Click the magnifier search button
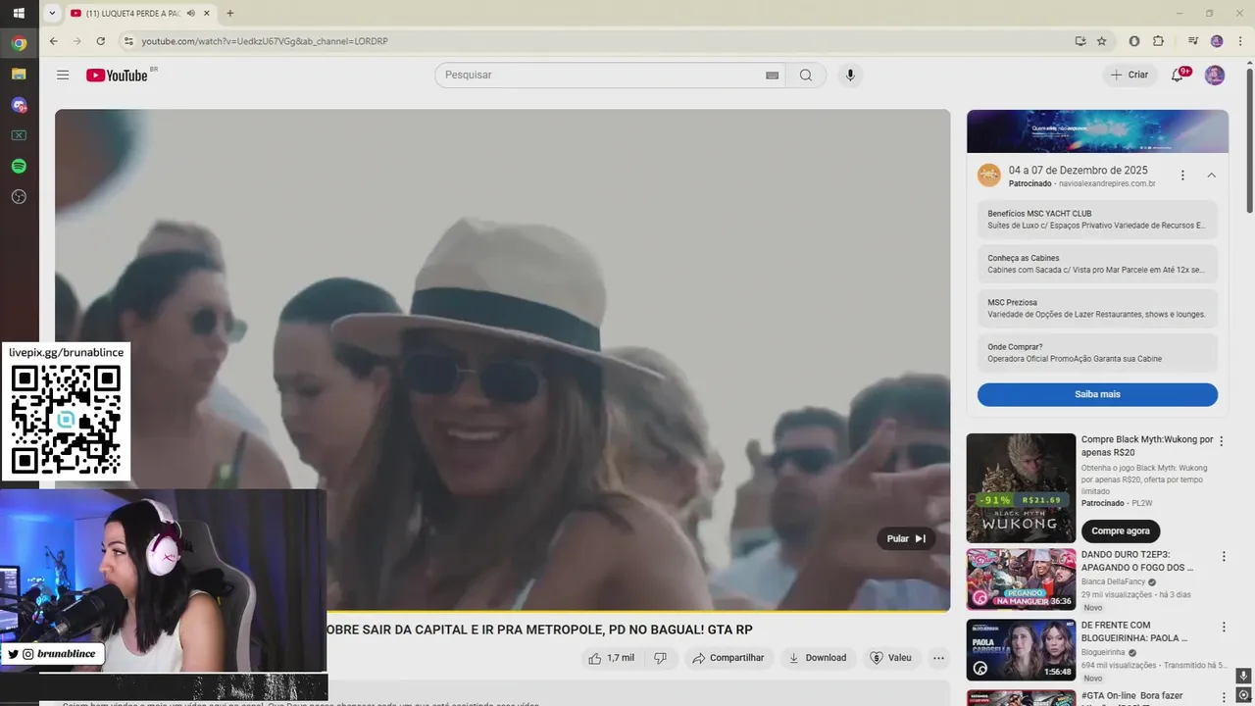 point(806,76)
